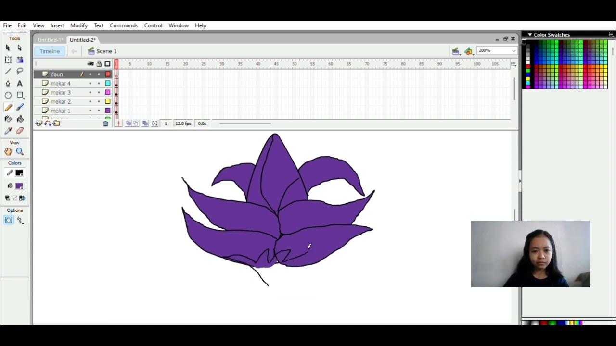Toggle the Object Drawing option
The height and width of the screenshot is (346, 616).
[x=9, y=220]
